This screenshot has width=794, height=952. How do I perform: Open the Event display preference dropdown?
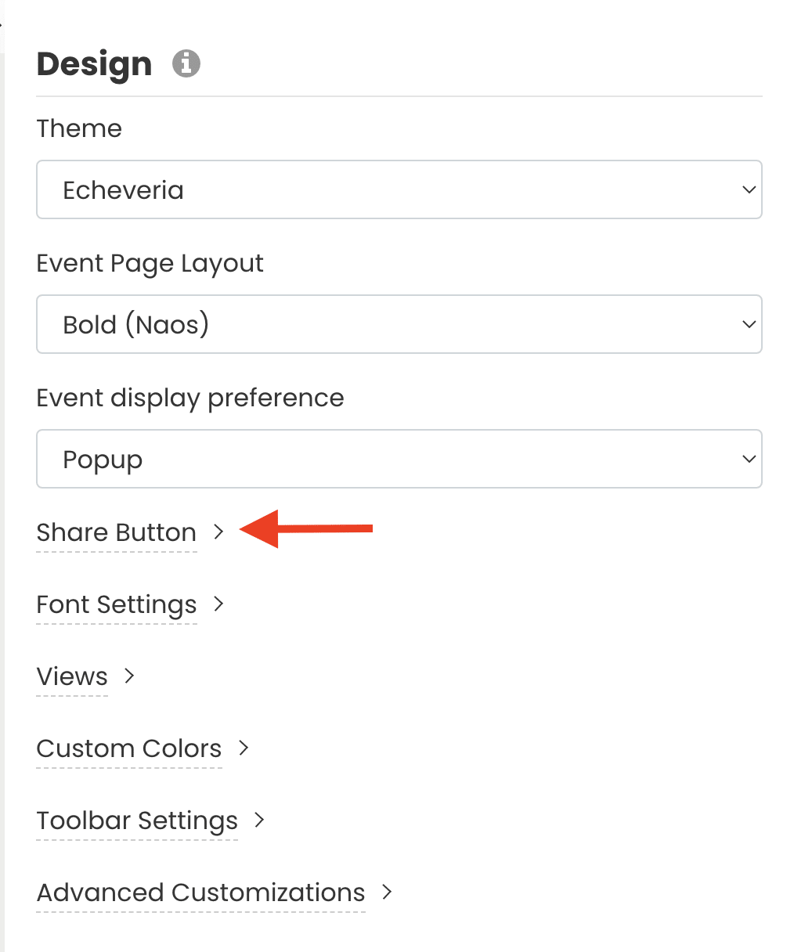pyautogui.click(x=399, y=459)
